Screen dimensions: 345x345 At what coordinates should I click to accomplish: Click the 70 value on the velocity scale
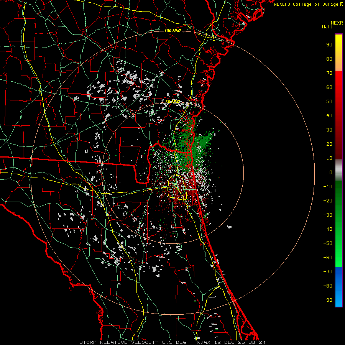pos(329,73)
